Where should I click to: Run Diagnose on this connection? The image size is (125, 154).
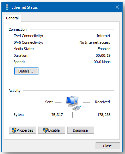coord(81,130)
